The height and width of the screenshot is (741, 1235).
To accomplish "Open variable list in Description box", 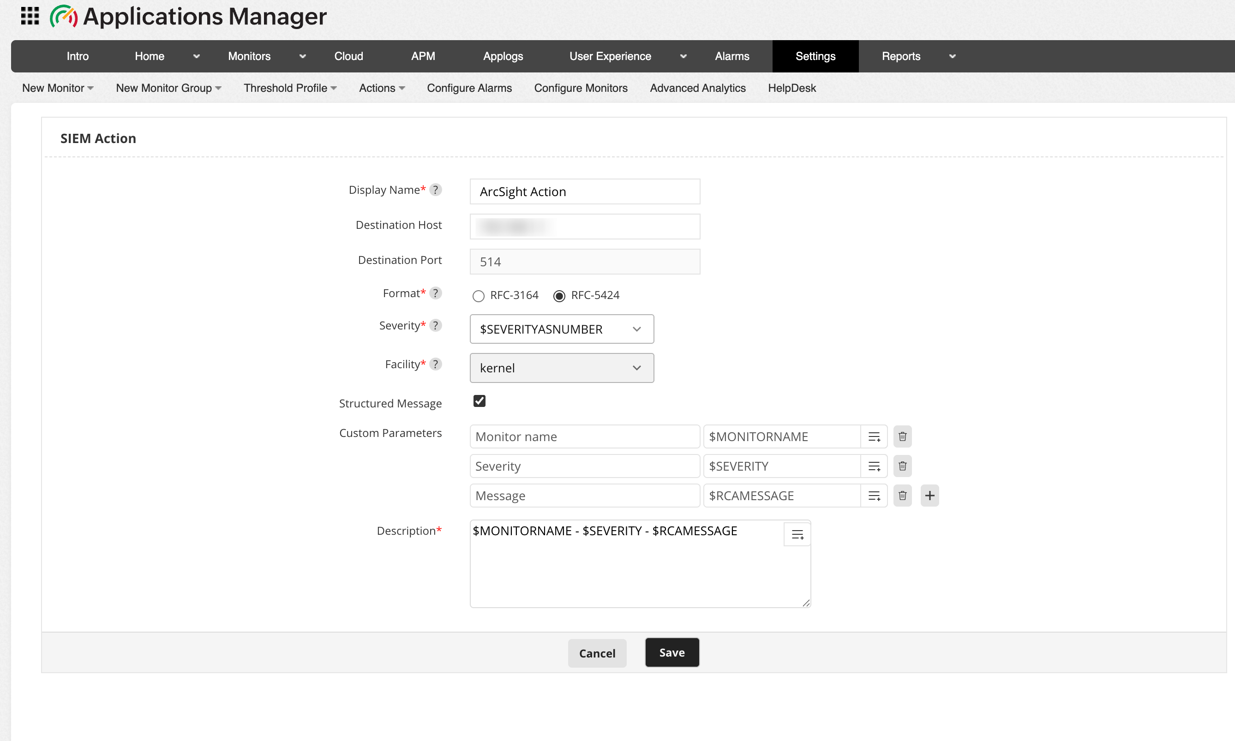I will click(797, 535).
